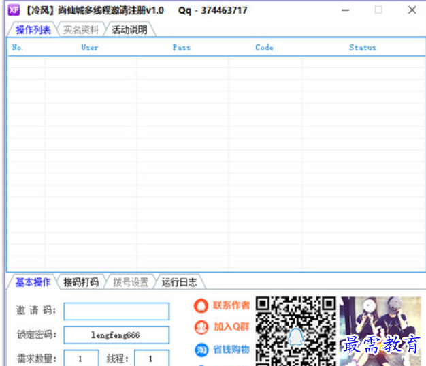Open the 拨号设置 tab
This screenshot has width=426, height=366.
(130, 282)
